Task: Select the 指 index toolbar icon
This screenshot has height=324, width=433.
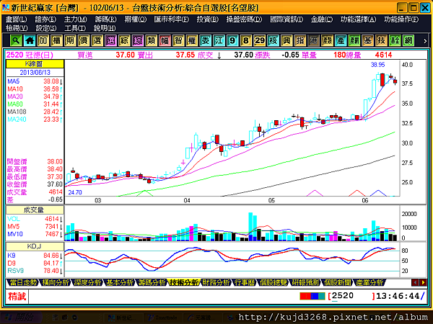Action: [x=300, y=41]
